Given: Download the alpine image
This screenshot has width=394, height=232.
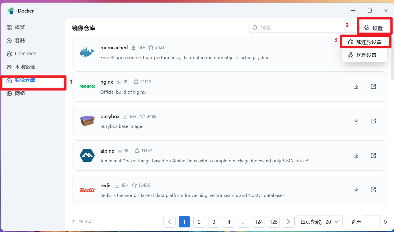Looking at the screenshot, I should (356, 156).
